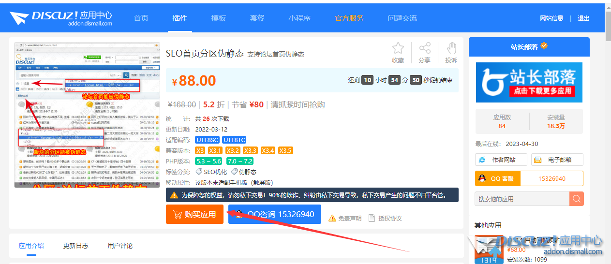Click the ¥88.00 price
The image size is (611, 264).
194,80
